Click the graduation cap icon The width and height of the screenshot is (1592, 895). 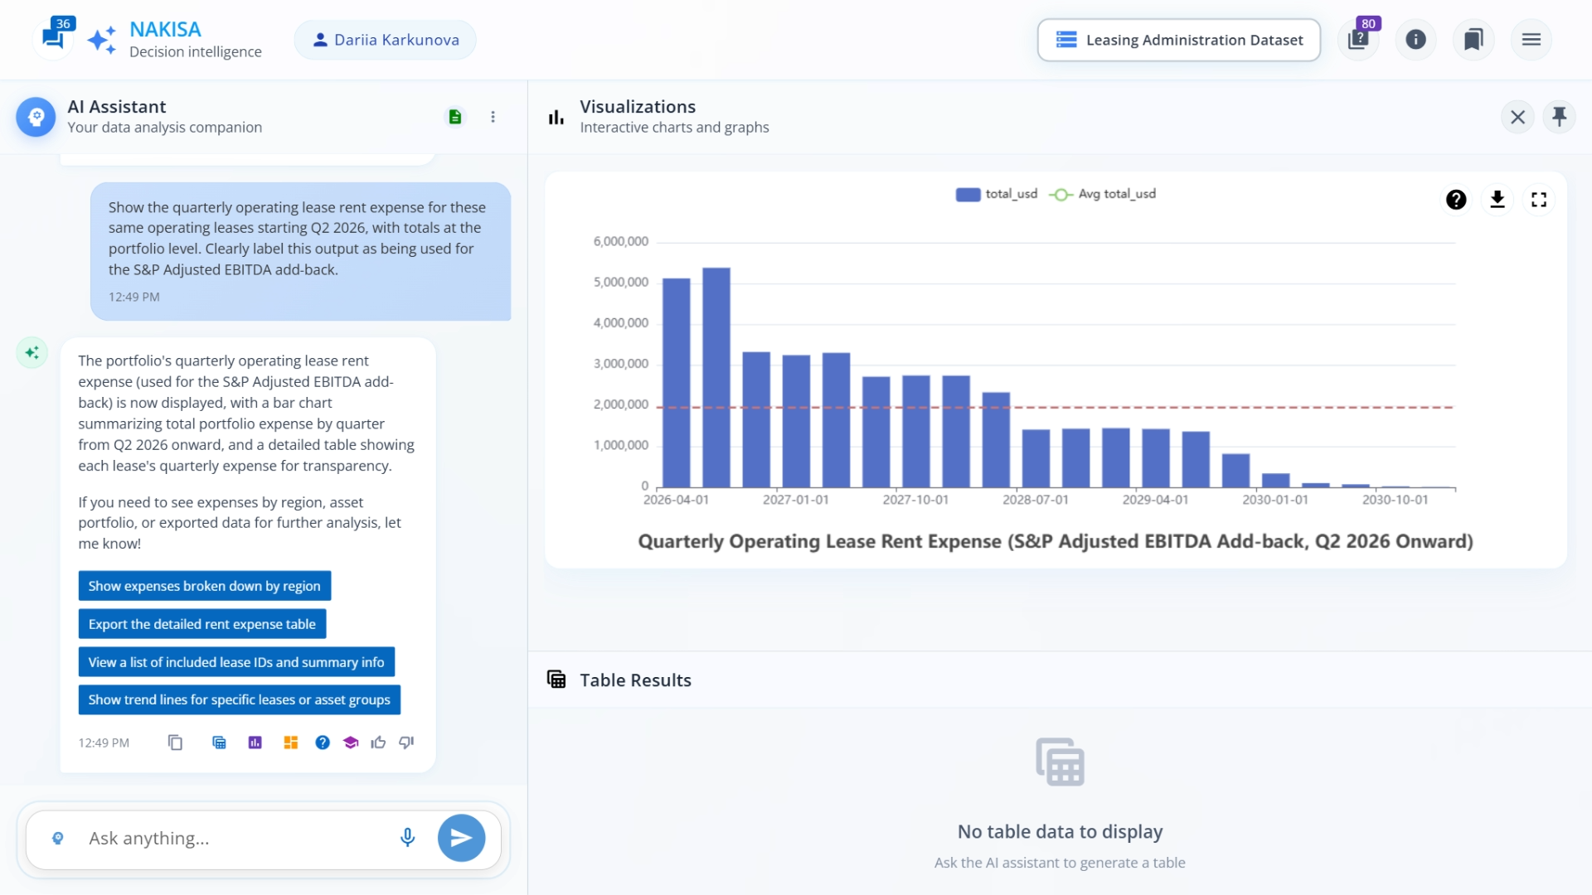(x=351, y=743)
